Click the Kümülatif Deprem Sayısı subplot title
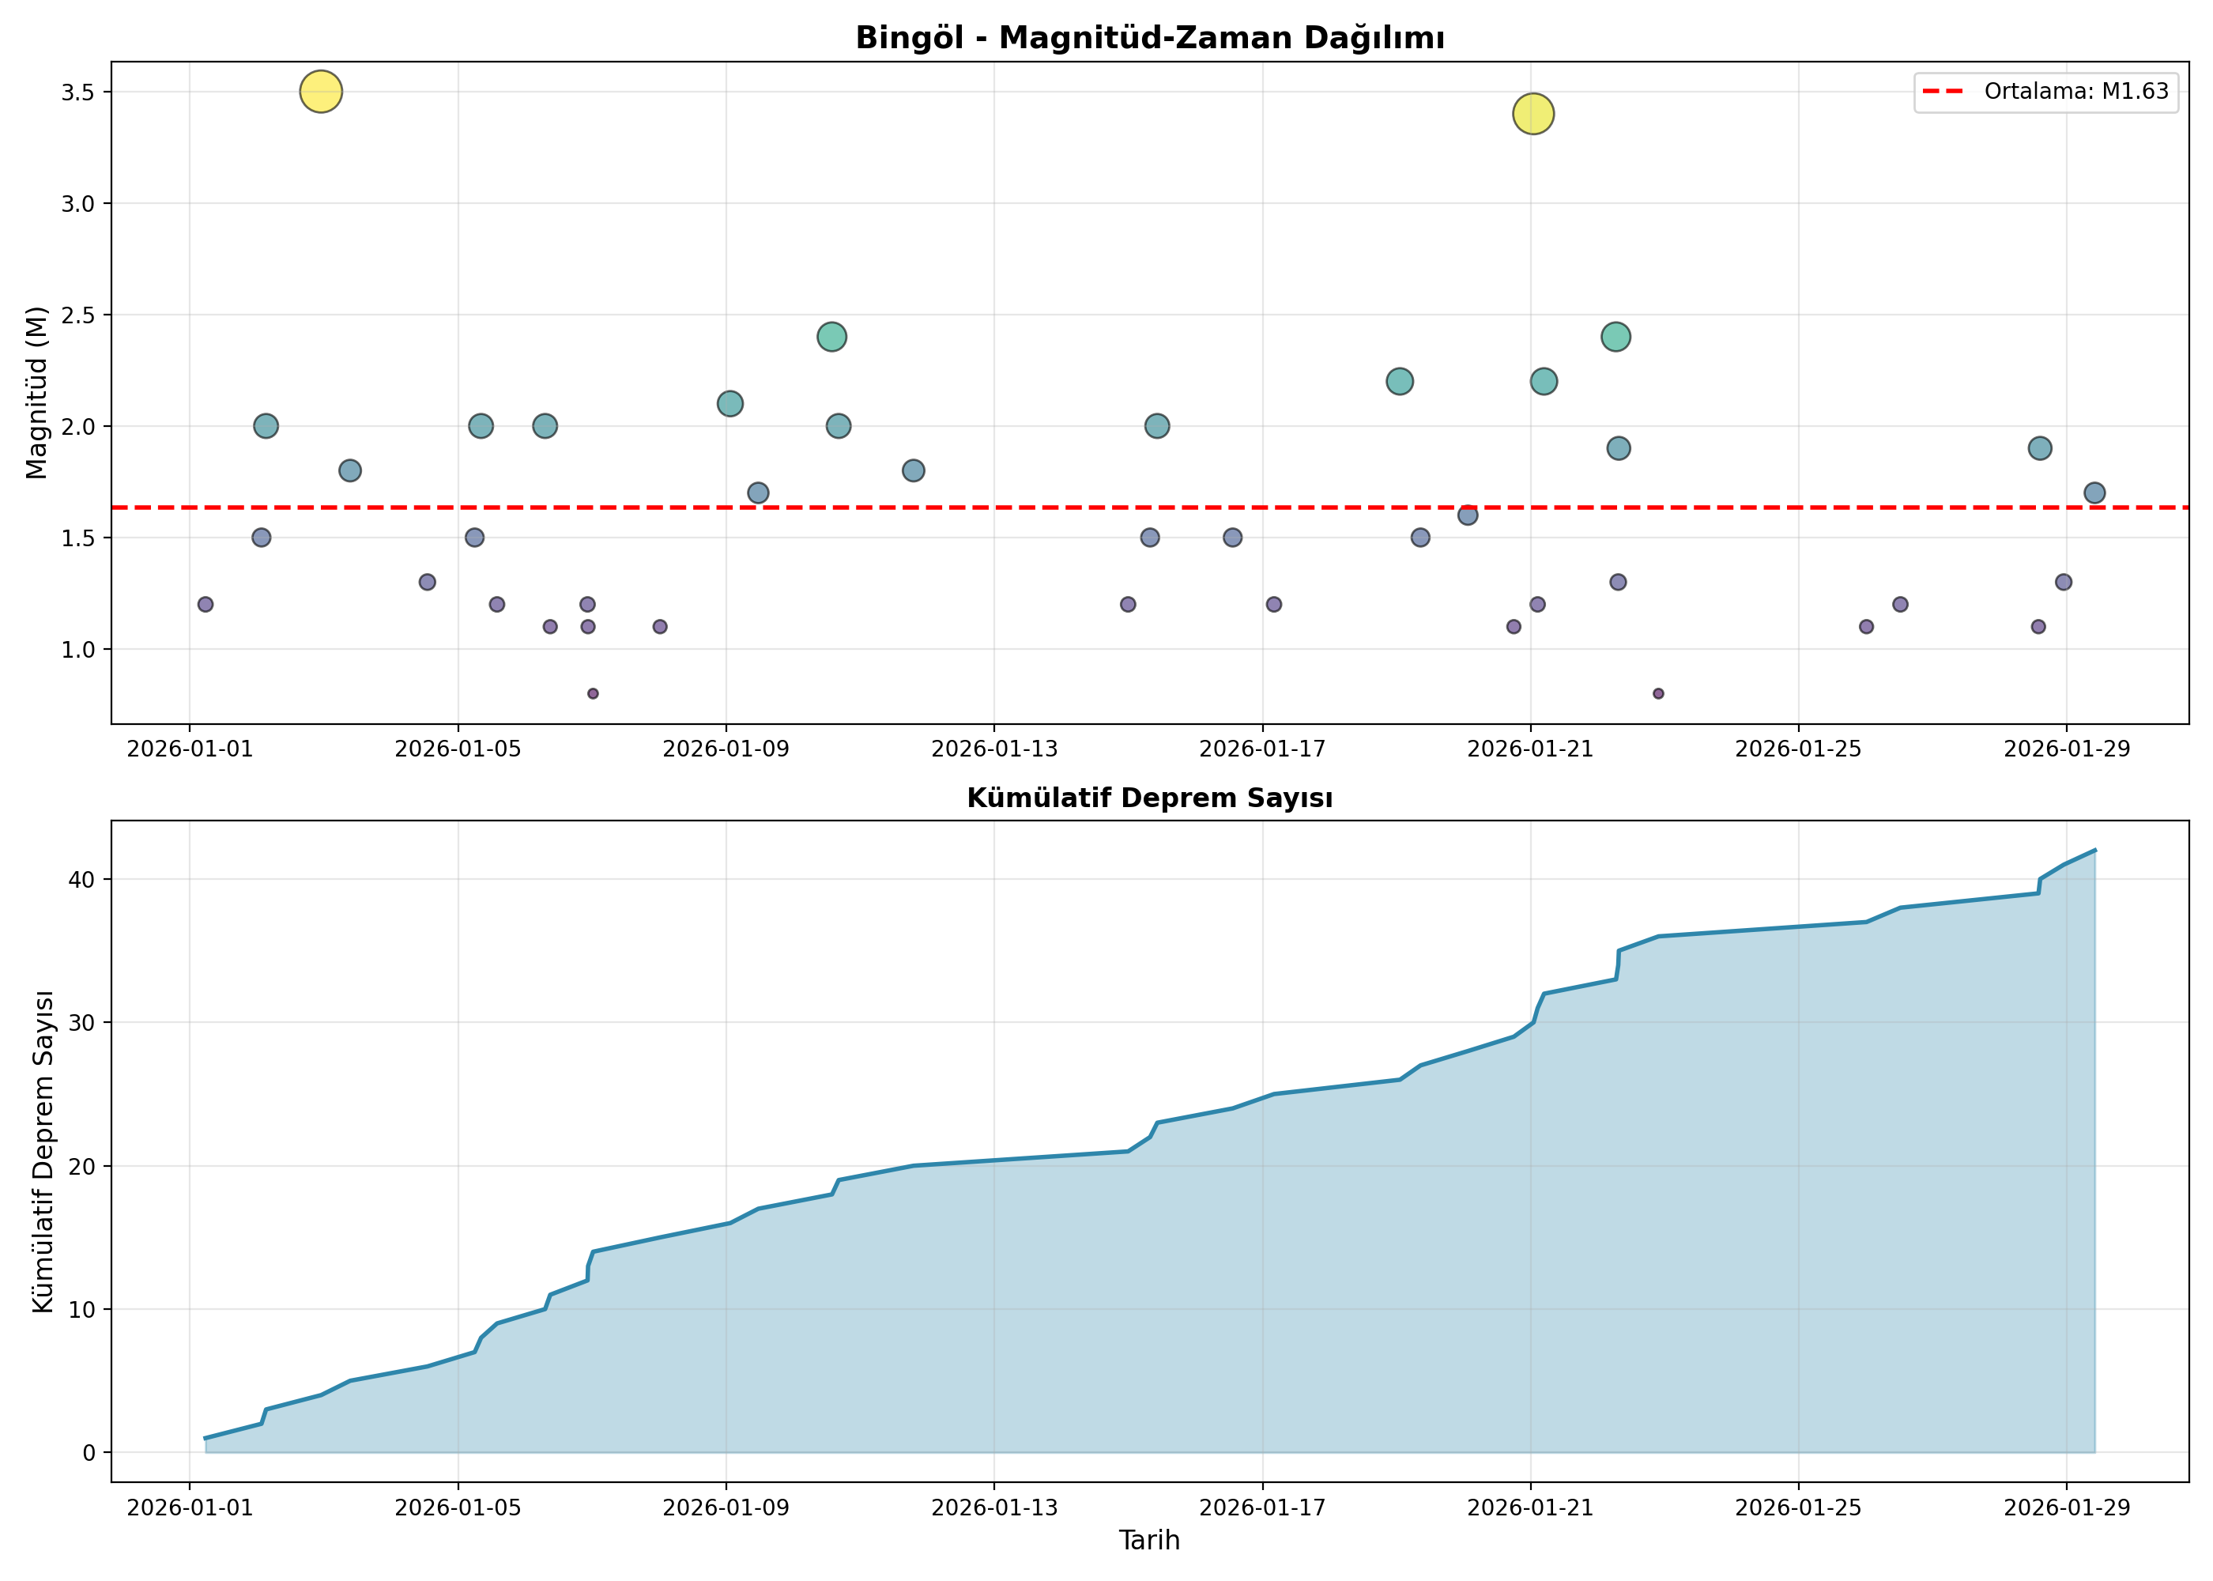Viewport: 2213px width, 1581px height. 1149,798
